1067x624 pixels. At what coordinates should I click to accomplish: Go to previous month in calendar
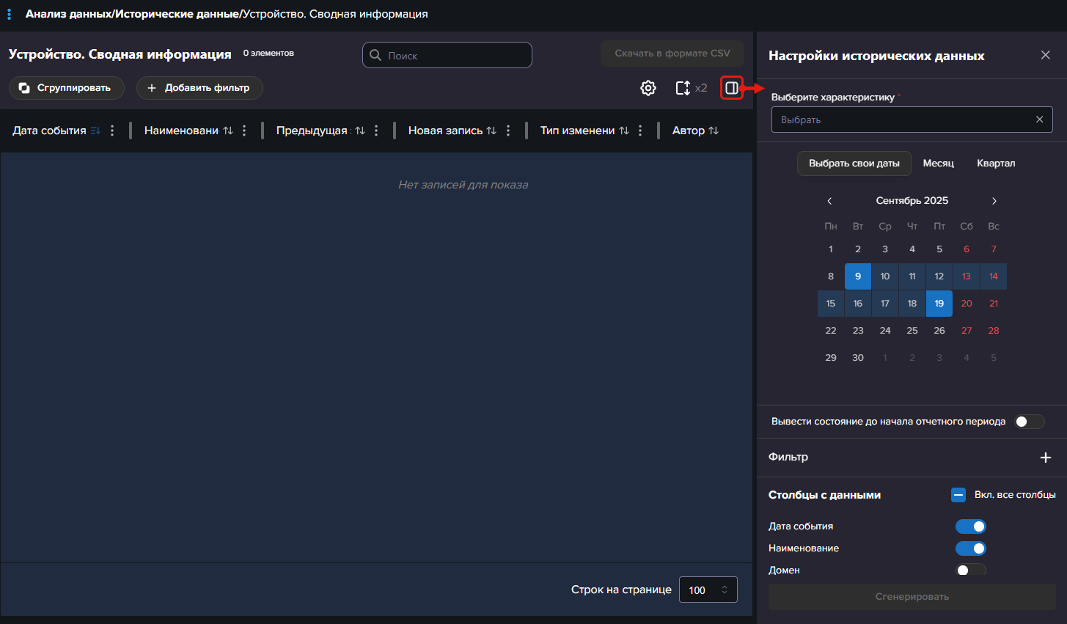pyautogui.click(x=829, y=201)
